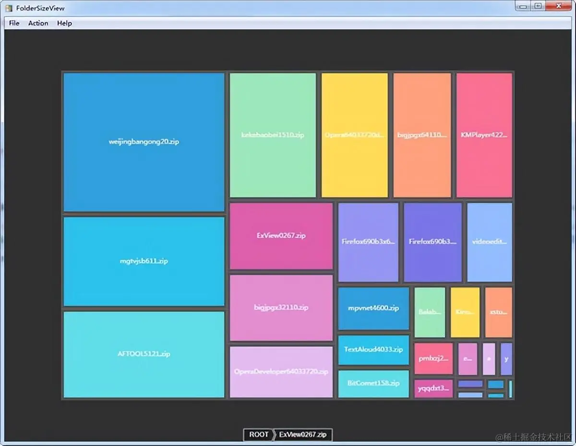Click ExView0267.zip breadcrumb segment
The height and width of the screenshot is (446, 576).
click(x=303, y=434)
